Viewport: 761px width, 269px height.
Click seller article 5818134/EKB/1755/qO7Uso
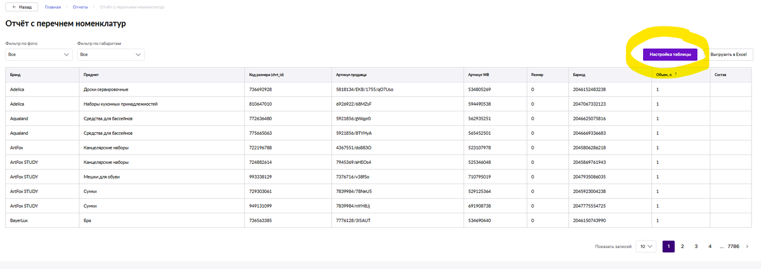pyautogui.click(x=365, y=89)
